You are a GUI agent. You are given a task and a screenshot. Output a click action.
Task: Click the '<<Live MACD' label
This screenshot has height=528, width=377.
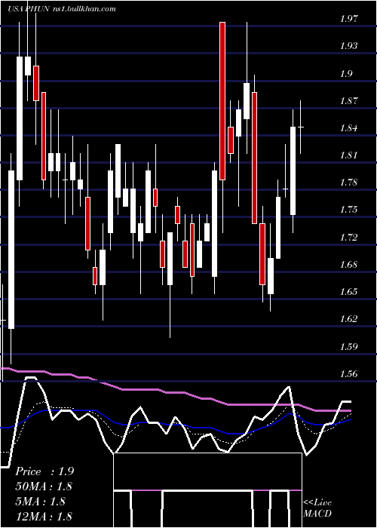click(317, 508)
